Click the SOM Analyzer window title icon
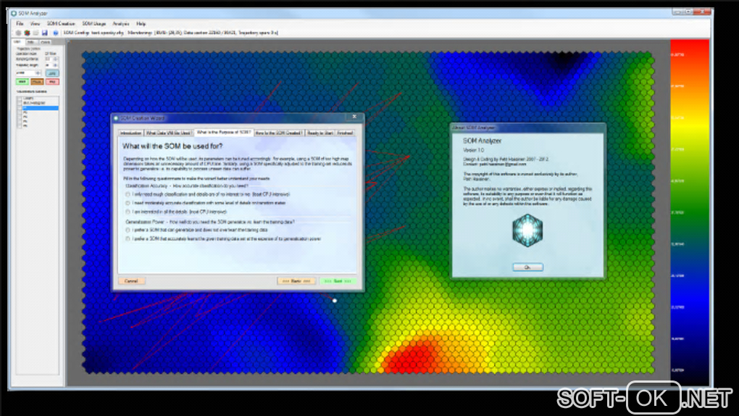 pyautogui.click(x=14, y=13)
